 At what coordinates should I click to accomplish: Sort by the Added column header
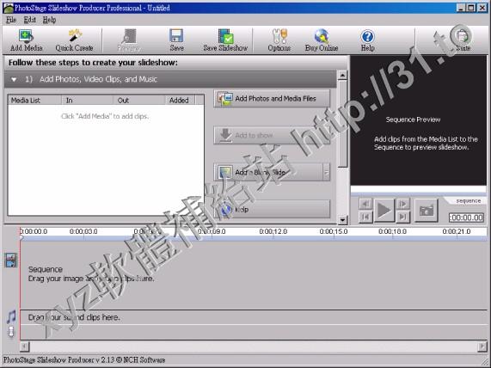(x=180, y=101)
